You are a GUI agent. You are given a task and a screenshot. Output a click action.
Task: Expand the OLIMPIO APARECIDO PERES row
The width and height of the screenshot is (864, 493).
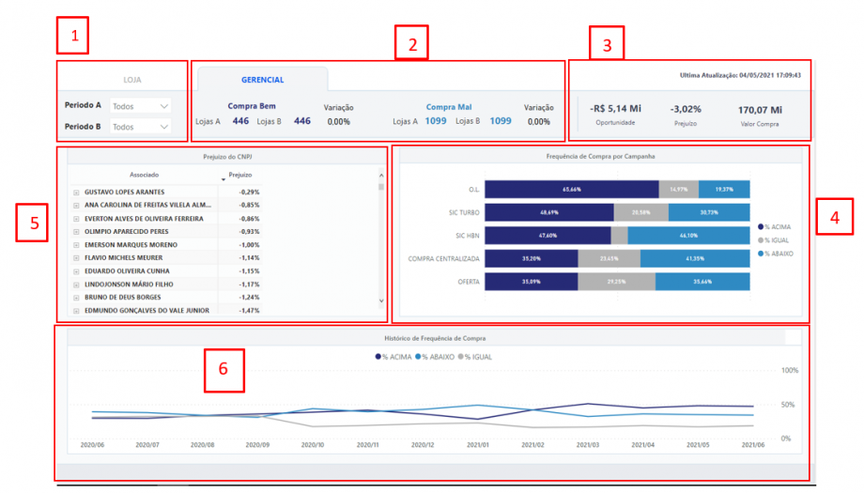76,231
